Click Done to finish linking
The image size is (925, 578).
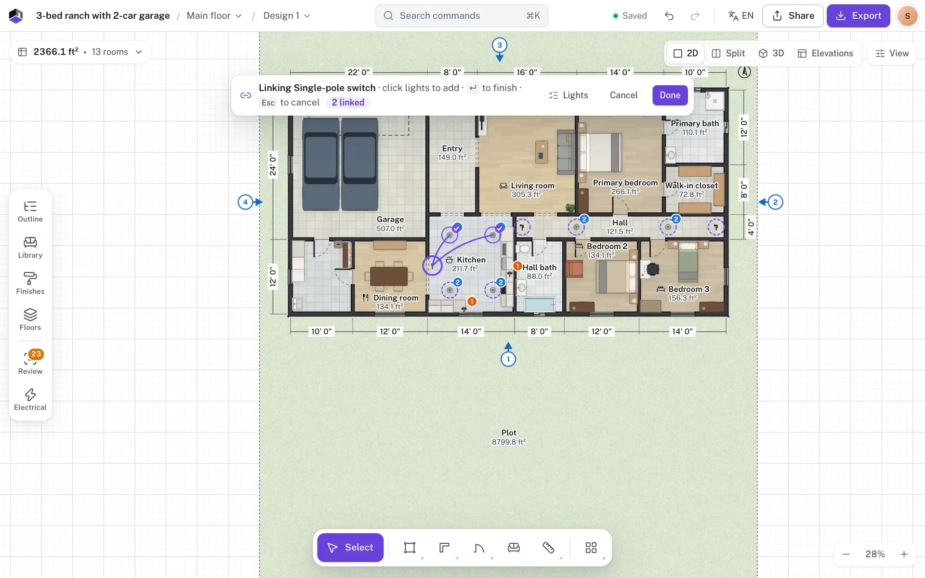[x=670, y=95]
